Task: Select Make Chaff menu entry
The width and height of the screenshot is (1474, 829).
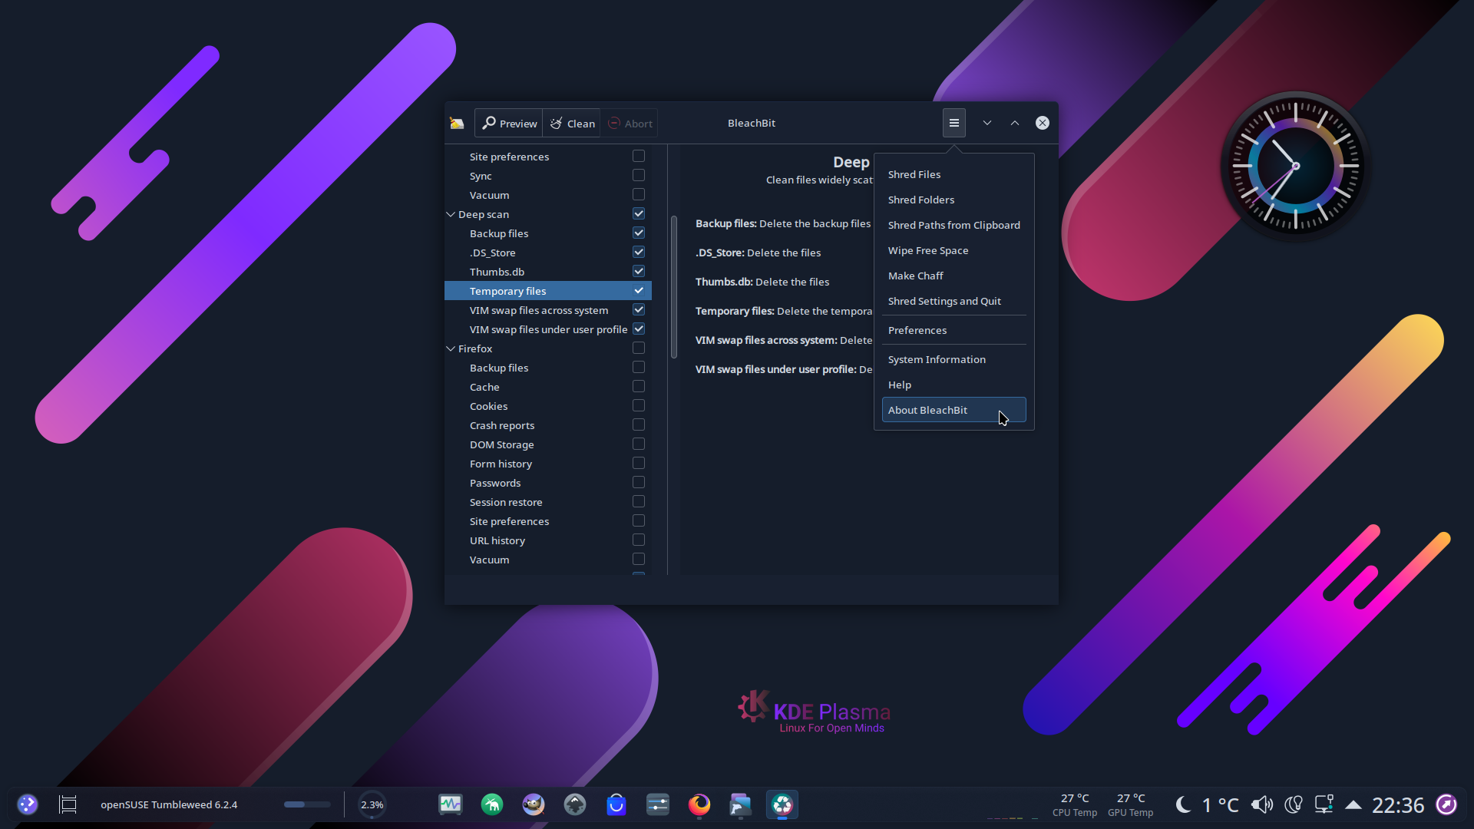Action: pos(953,276)
